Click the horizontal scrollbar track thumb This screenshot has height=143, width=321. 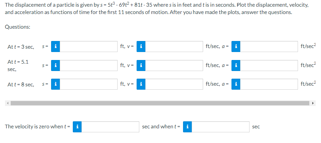pyautogui.click(x=160, y=103)
